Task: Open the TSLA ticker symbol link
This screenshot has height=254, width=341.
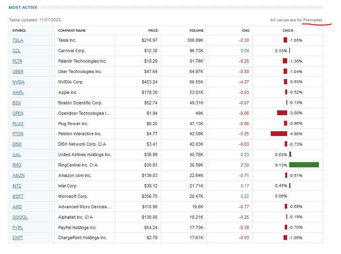Action: click(18, 40)
